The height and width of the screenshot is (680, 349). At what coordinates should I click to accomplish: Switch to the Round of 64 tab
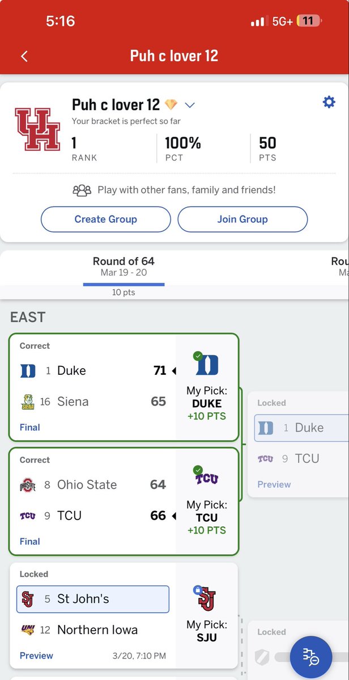[124, 267]
